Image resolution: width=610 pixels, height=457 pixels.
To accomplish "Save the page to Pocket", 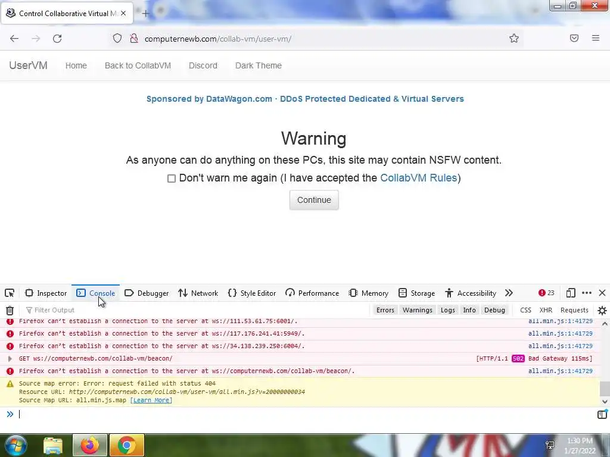I will pyautogui.click(x=574, y=38).
